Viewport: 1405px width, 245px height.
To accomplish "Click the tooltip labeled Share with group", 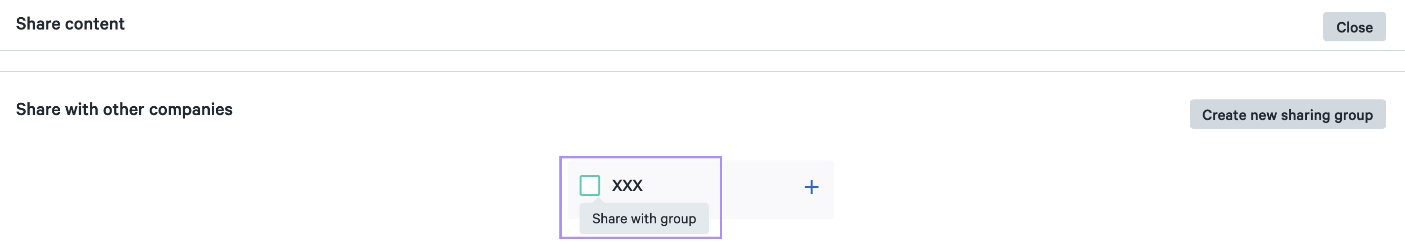I will click(644, 218).
